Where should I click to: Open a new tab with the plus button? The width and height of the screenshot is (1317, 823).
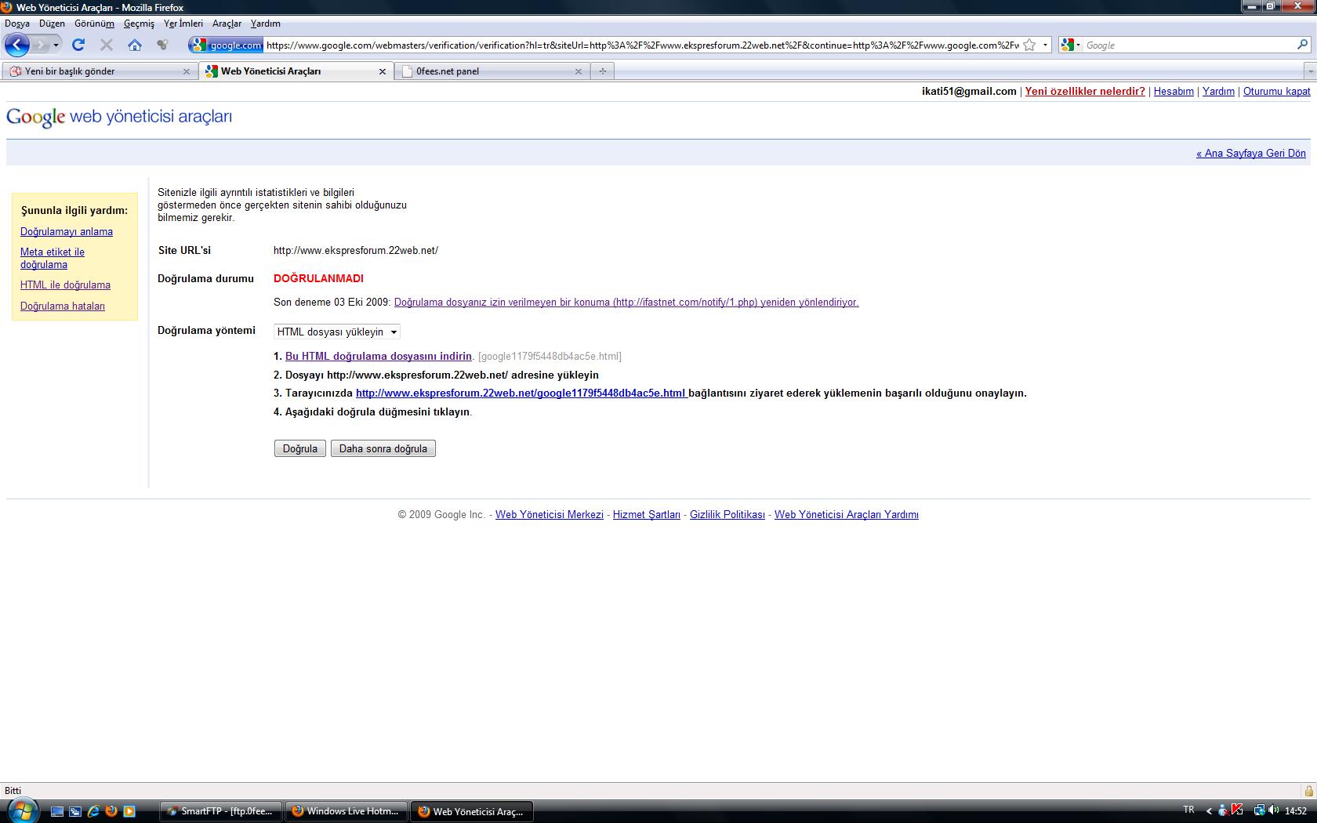602,71
